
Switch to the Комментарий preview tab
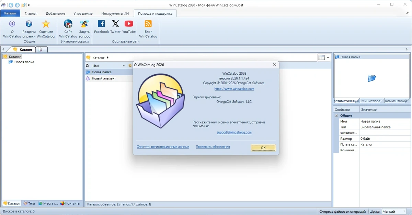396,101
